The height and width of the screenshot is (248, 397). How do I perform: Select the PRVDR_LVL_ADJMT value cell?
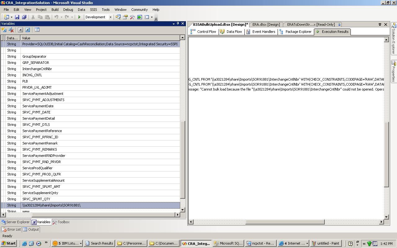[99, 87]
